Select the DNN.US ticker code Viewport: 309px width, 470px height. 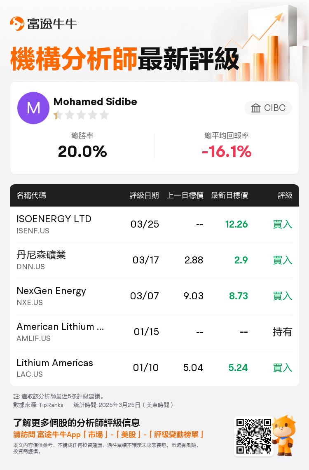tap(31, 267)
